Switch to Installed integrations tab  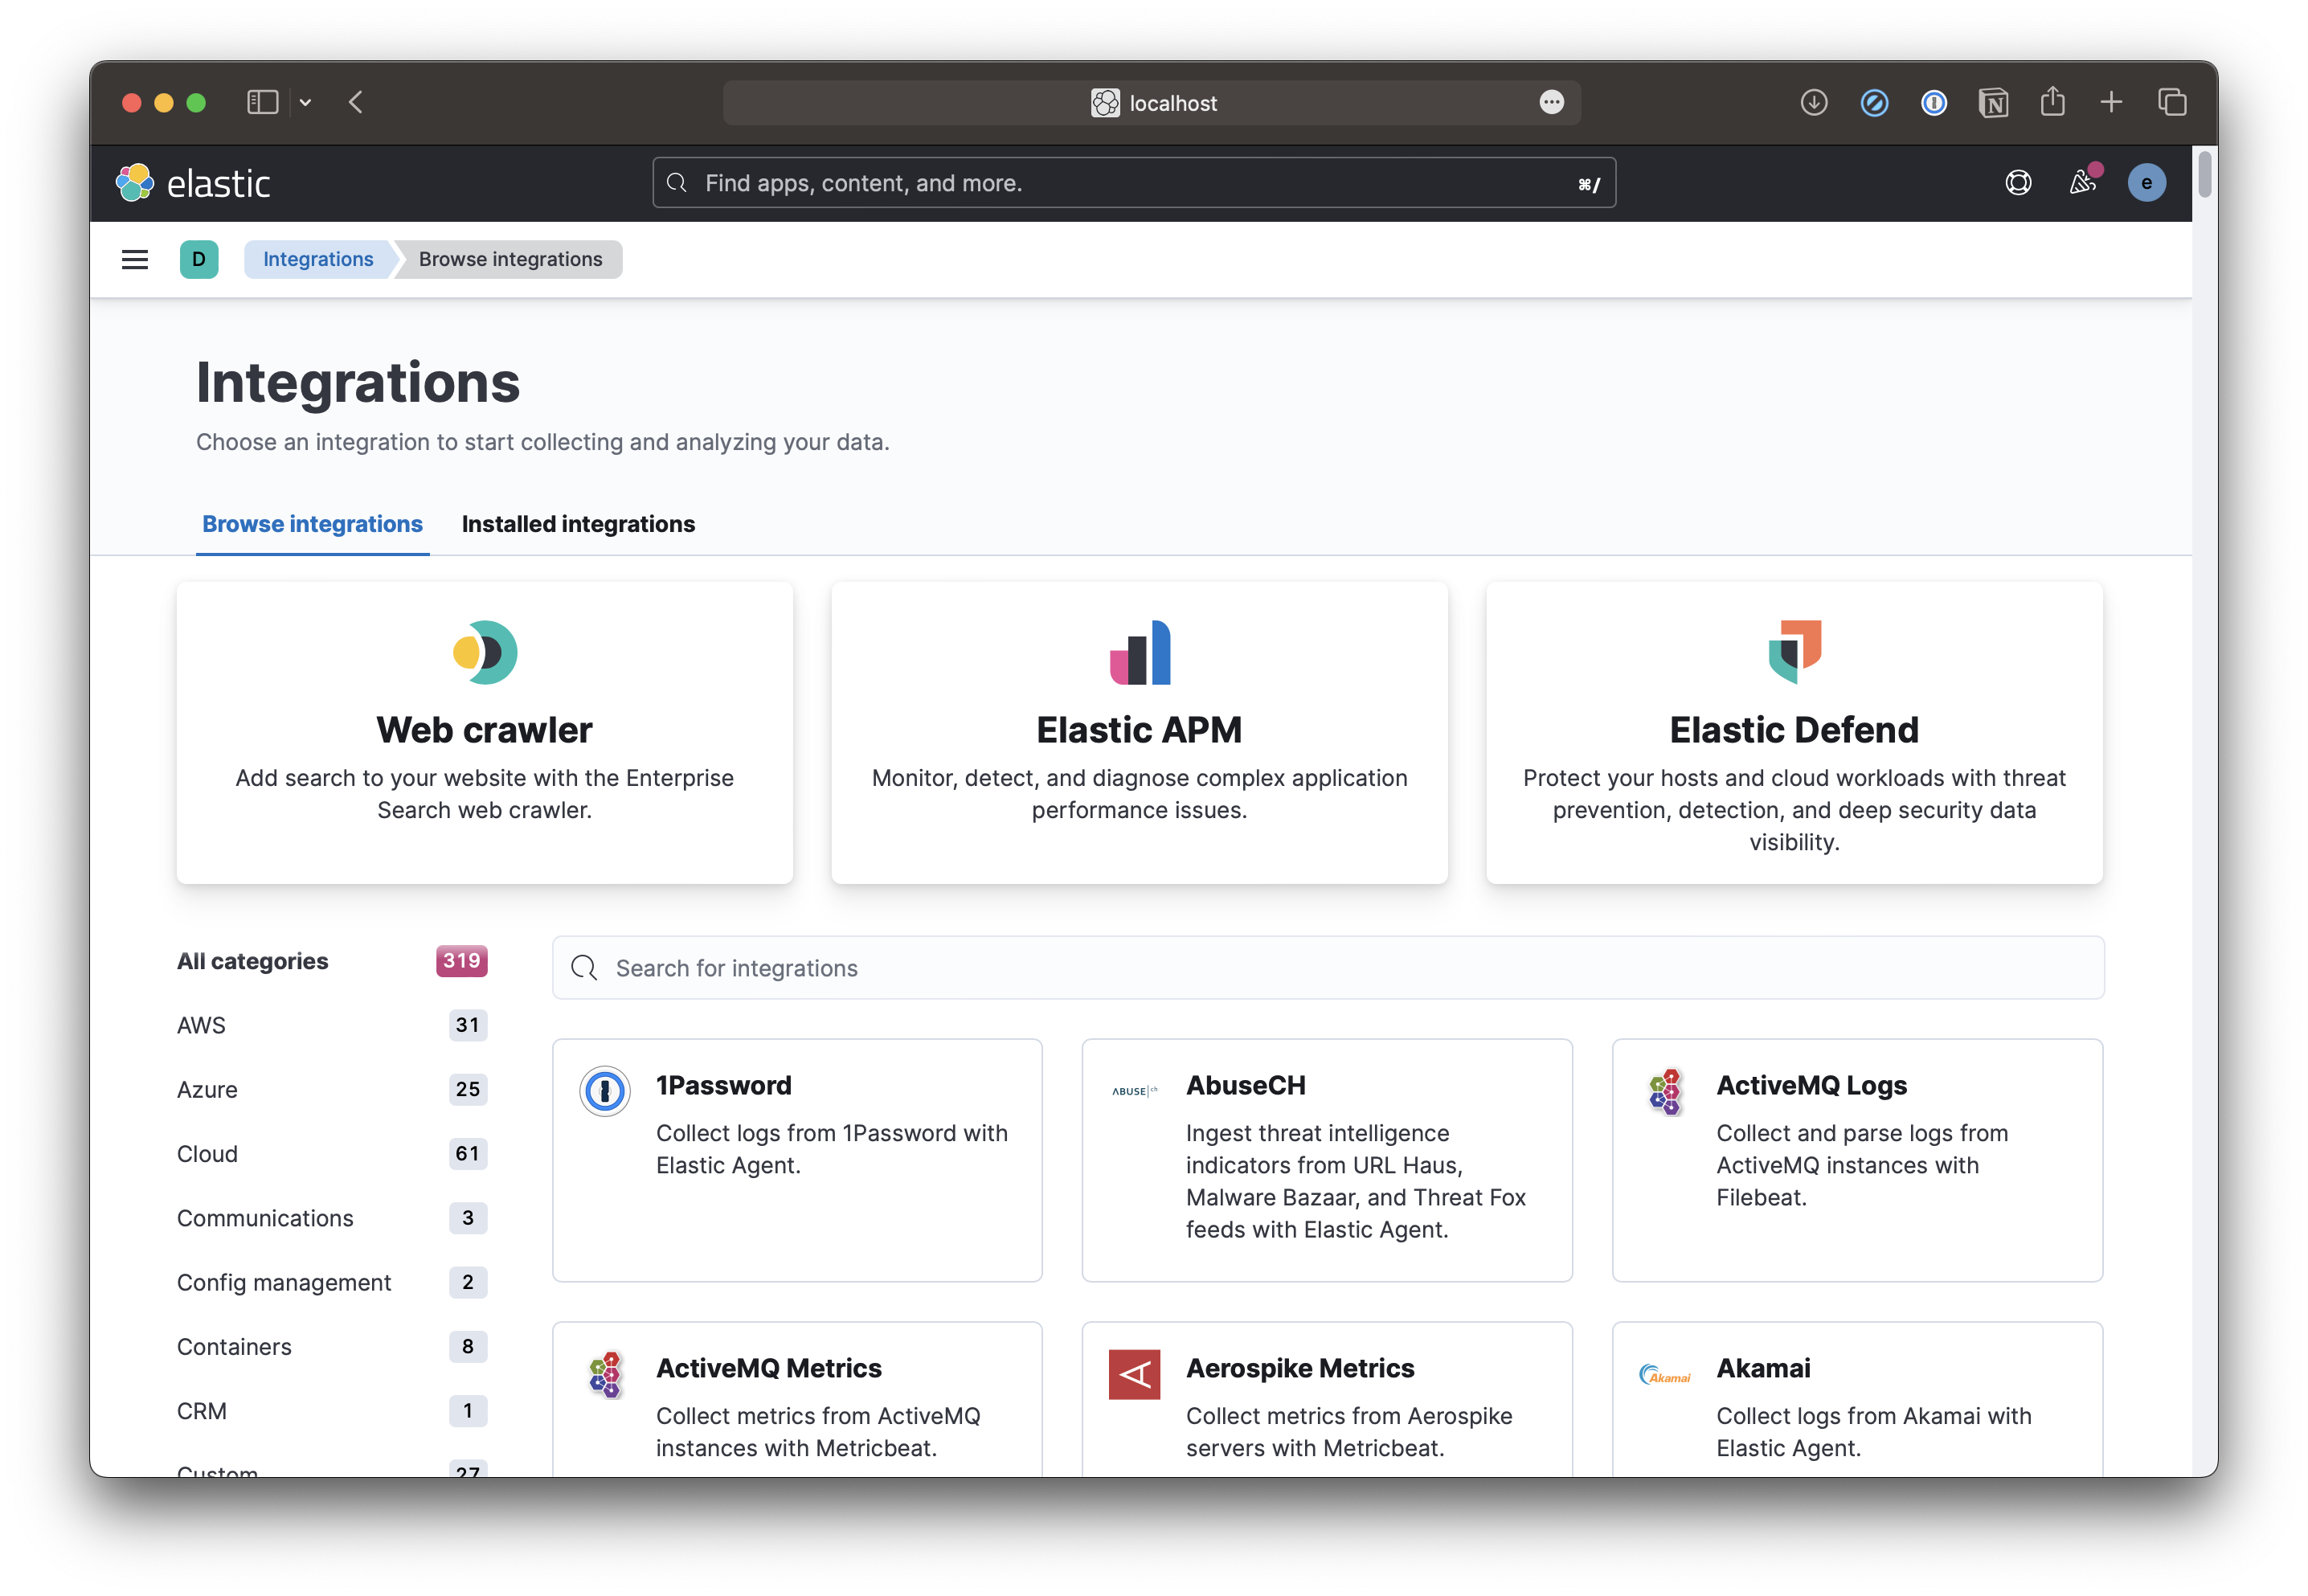(578, 524)
